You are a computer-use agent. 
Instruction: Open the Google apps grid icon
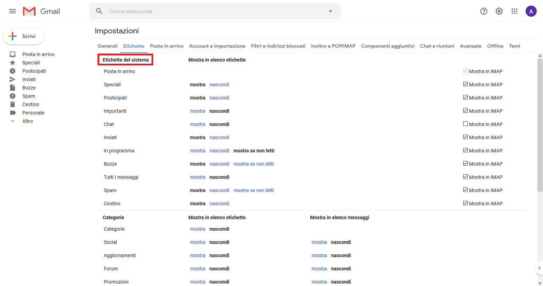[x=514, y=11]
